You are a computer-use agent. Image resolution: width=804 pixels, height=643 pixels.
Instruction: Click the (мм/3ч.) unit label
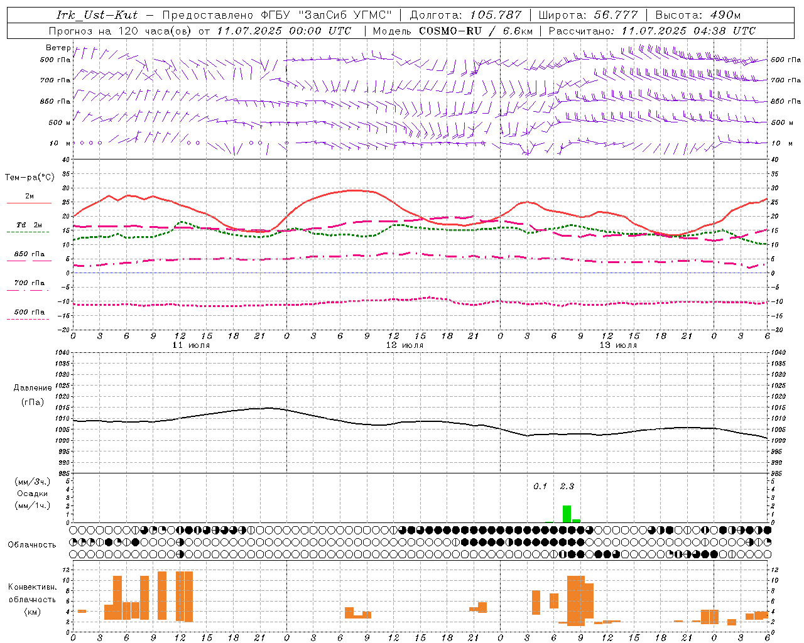(x=33, y=482)
